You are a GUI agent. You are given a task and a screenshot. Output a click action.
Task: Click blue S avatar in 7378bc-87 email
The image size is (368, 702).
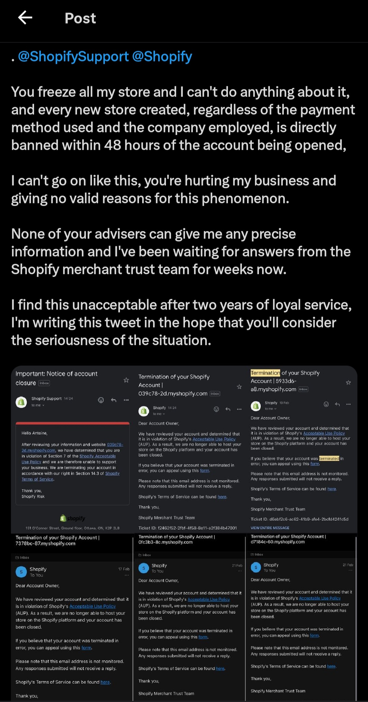[x=21, y=572]
